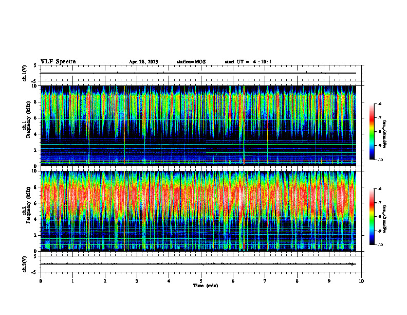Click the ch.1 spectrogram image
The width and height of the screenshot is (407, 315).
[198, 126]
